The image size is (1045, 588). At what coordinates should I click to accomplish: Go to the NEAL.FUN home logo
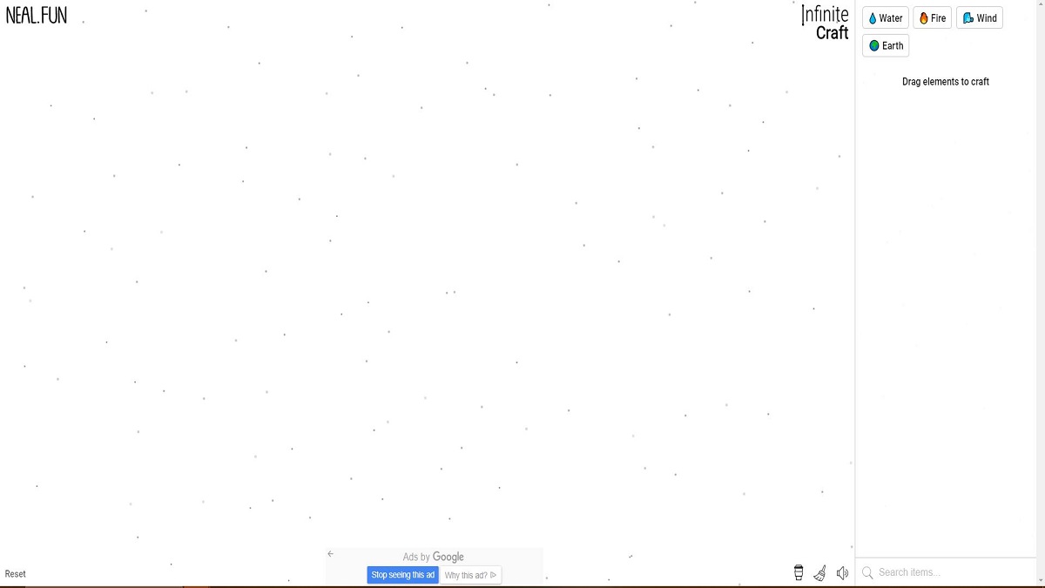point(37,15)
